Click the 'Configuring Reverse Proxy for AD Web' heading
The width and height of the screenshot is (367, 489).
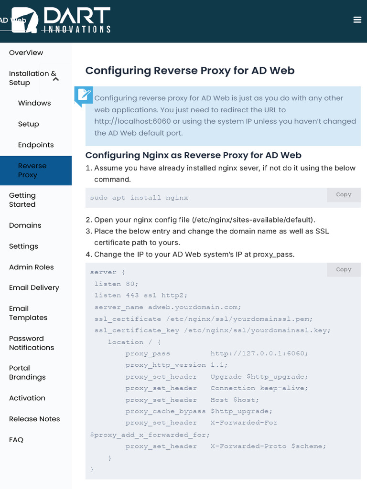click(x=190, y=71)
